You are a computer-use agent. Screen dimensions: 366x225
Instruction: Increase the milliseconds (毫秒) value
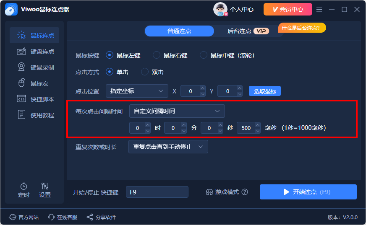coord(258,125)
